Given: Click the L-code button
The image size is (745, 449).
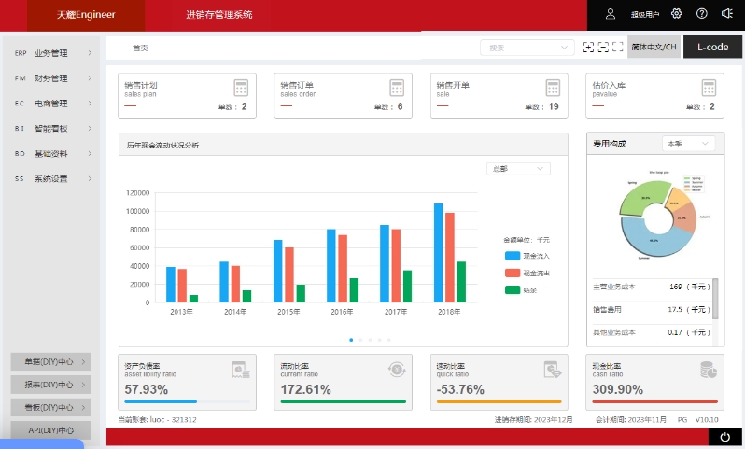Looking at the screenshot, I should tap(712, 47).
